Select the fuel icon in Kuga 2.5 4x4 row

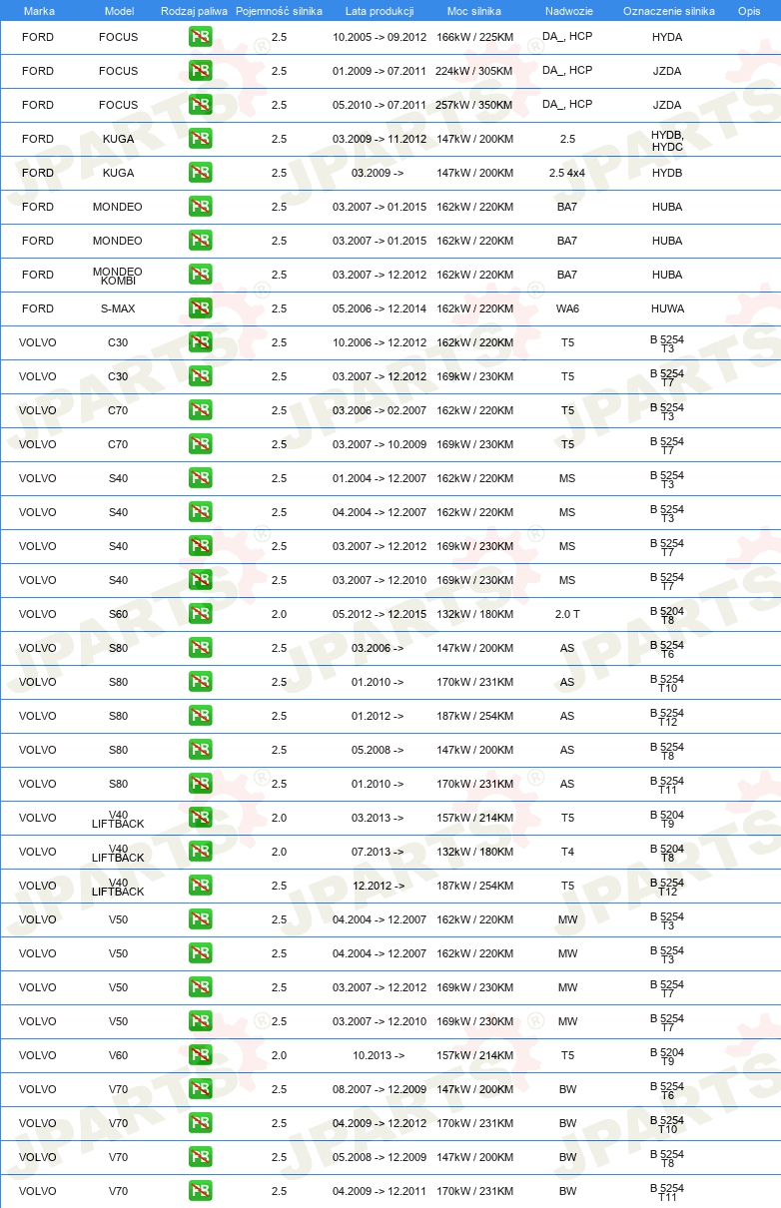[201, 173]
